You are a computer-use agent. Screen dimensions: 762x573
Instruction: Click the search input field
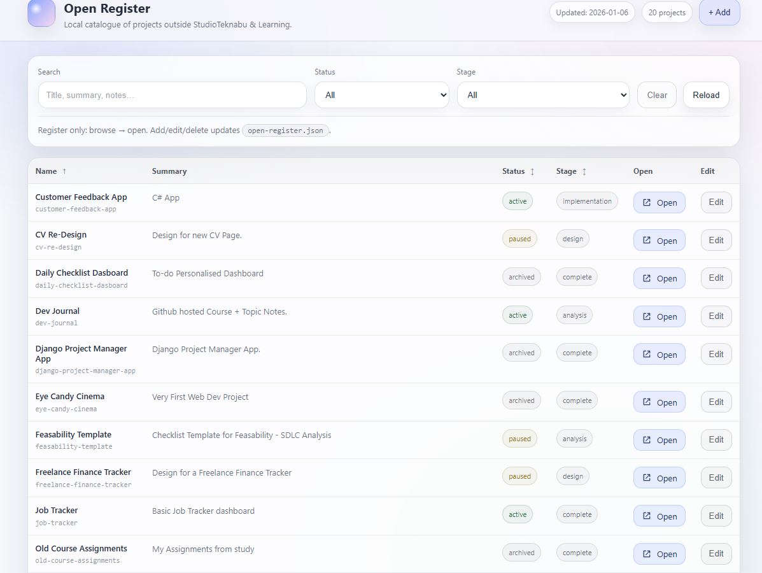[x=172, y=94]
